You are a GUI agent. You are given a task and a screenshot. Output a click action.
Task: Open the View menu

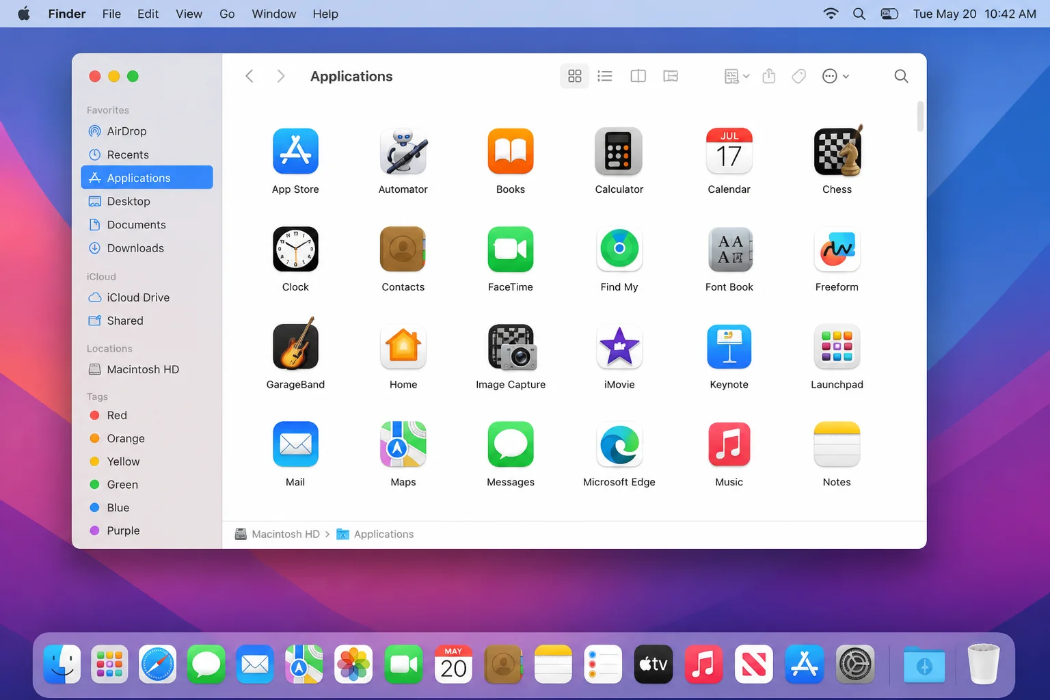189,14
